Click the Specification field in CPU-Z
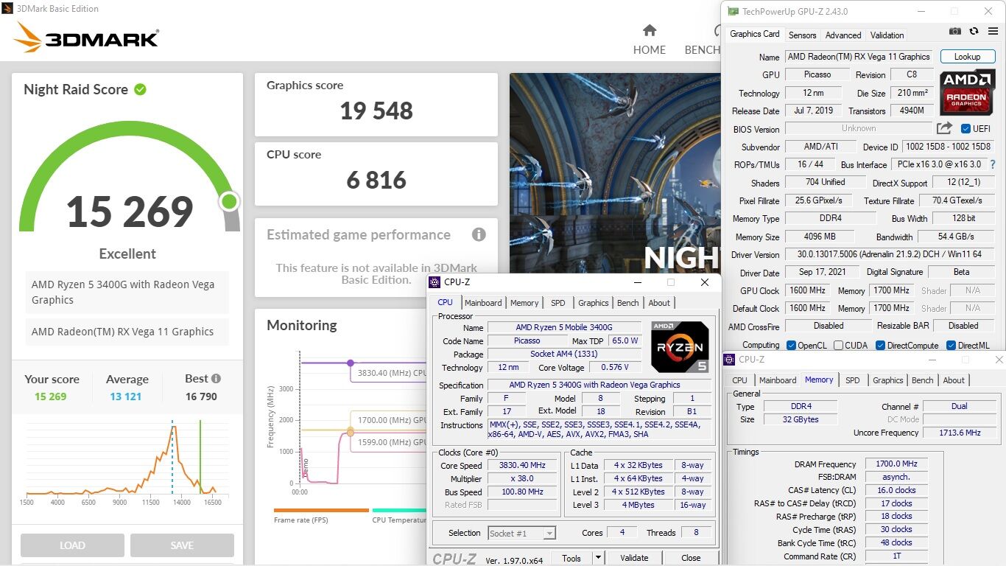Screen dimensions: 1006x566 [598, 385]
